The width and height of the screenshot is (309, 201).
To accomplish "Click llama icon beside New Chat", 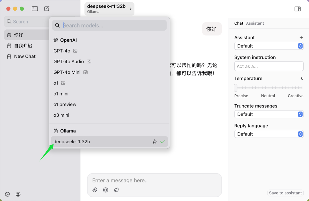I will (x=9, y=56).
